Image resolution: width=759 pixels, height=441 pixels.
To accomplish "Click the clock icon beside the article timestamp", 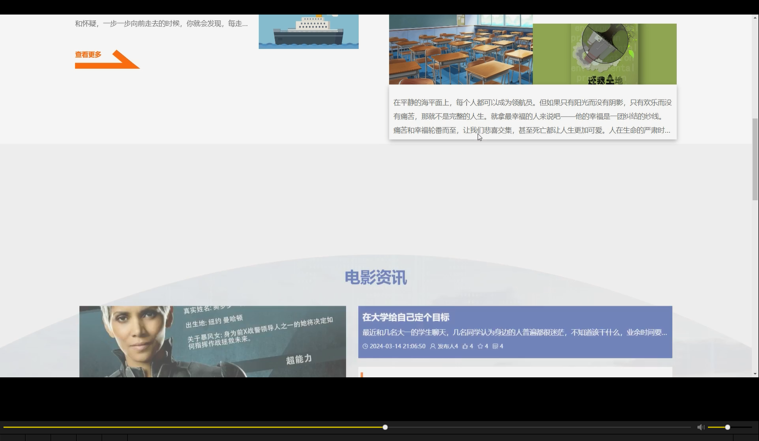I will coord(365,346).
